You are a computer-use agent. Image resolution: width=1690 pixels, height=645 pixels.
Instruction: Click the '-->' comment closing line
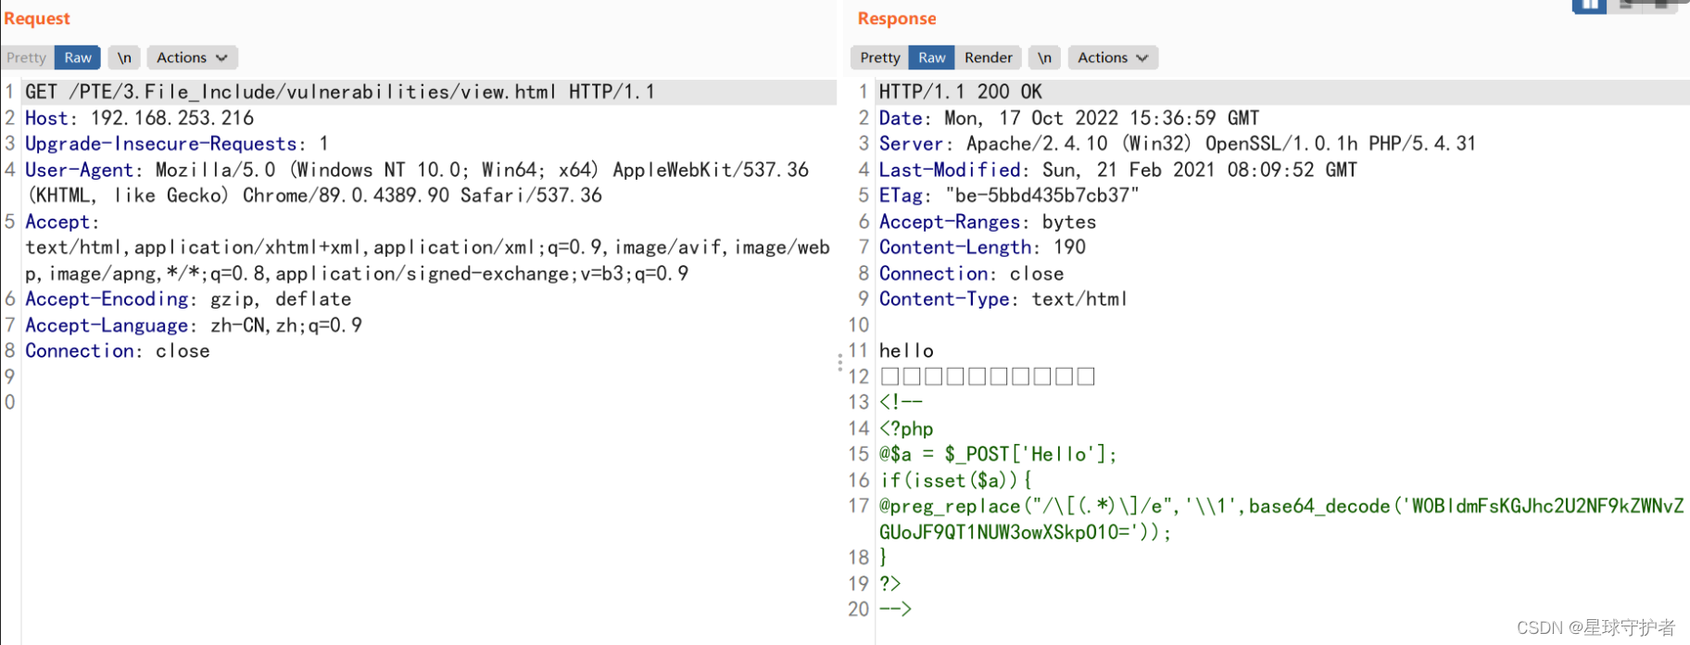[895, 609]
